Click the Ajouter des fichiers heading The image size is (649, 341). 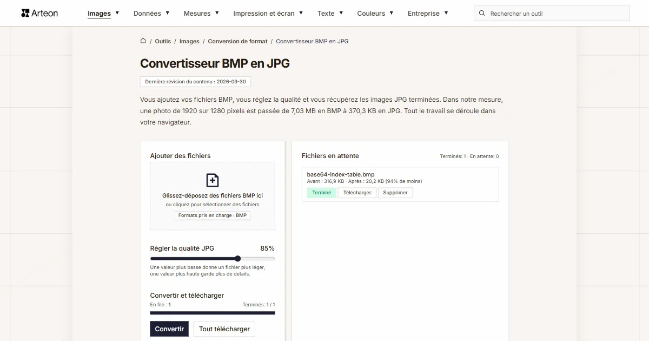tap(181, 155)
